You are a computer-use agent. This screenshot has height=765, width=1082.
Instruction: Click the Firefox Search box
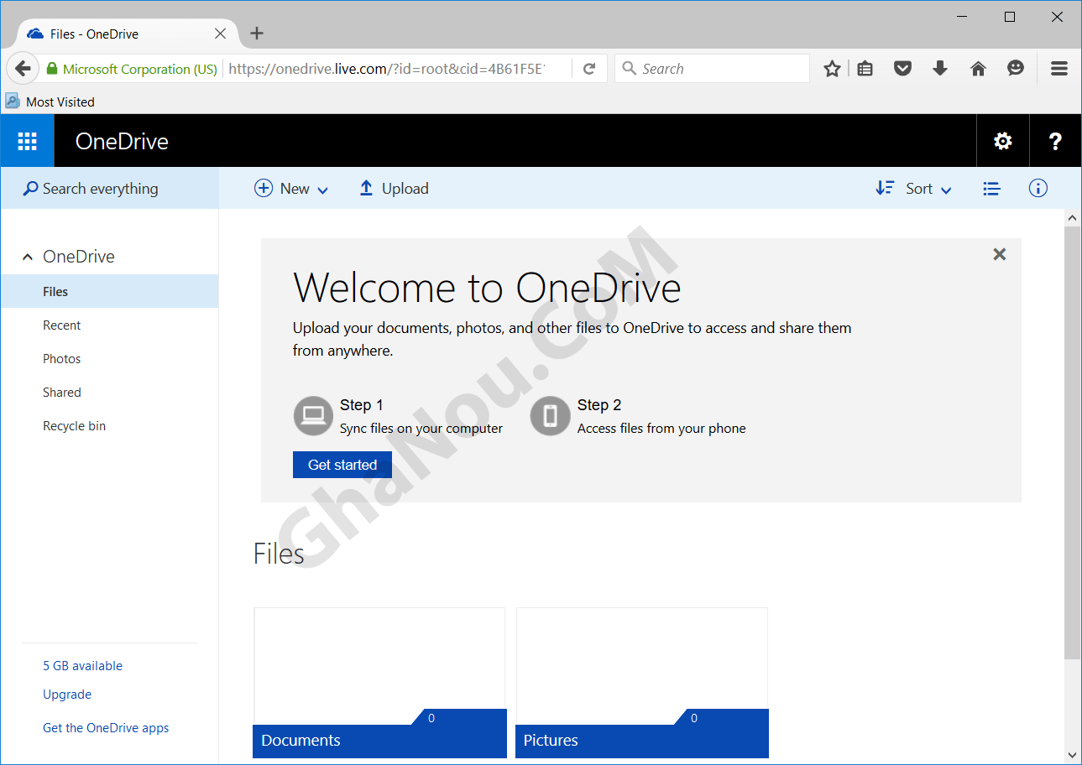712,69
